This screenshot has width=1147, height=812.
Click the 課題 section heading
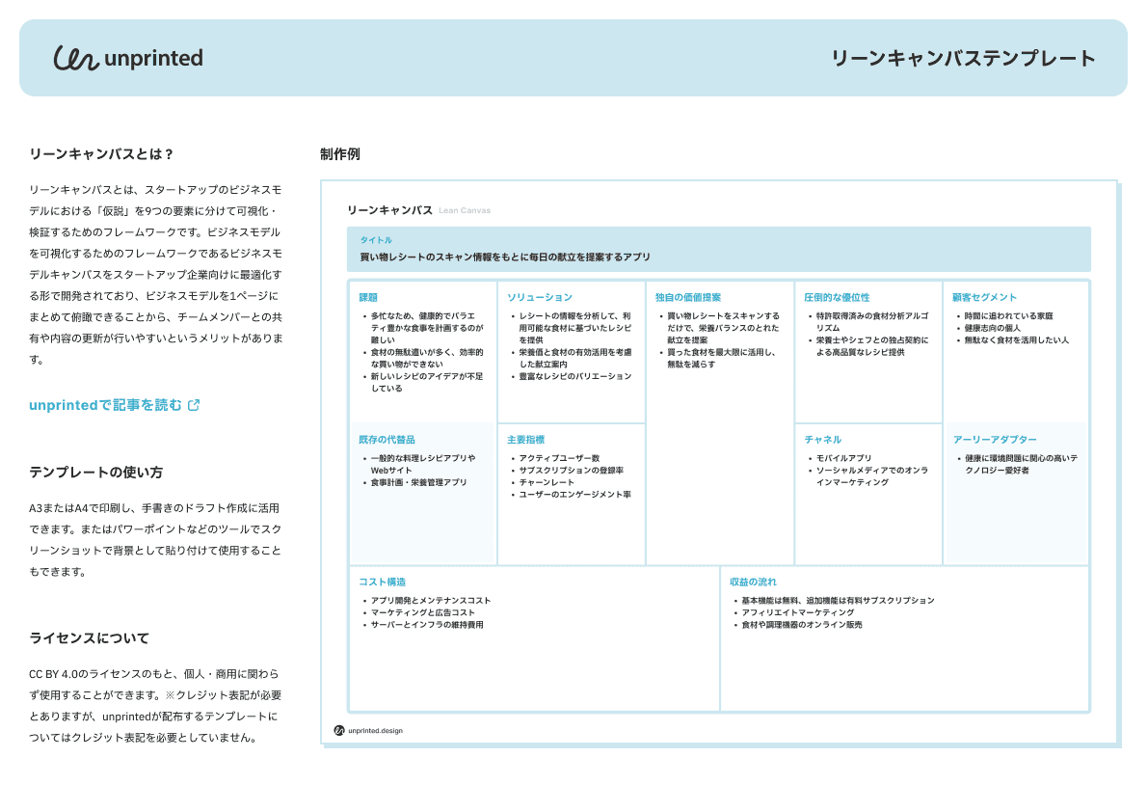(368, 297)
